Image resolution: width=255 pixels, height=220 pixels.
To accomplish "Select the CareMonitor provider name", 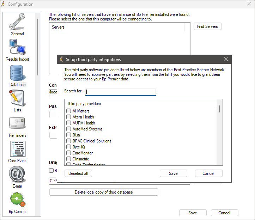I will tap(83, 153).
